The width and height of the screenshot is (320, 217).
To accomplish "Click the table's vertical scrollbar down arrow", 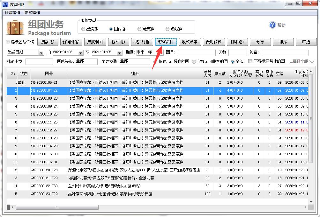I will coord(311,201).
